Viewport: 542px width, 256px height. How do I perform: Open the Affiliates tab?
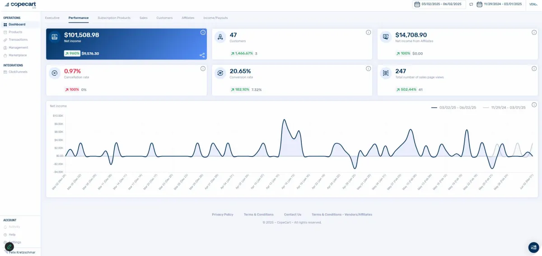tap(188, 18)
